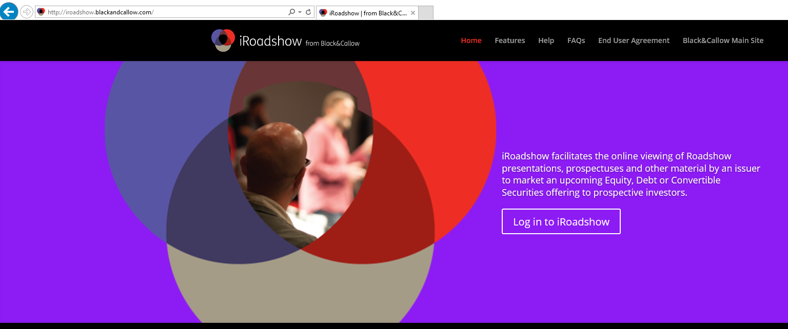788x329 pixels.
Task: Visit the Black&Callow Main Site link
Action: (723, 40)
